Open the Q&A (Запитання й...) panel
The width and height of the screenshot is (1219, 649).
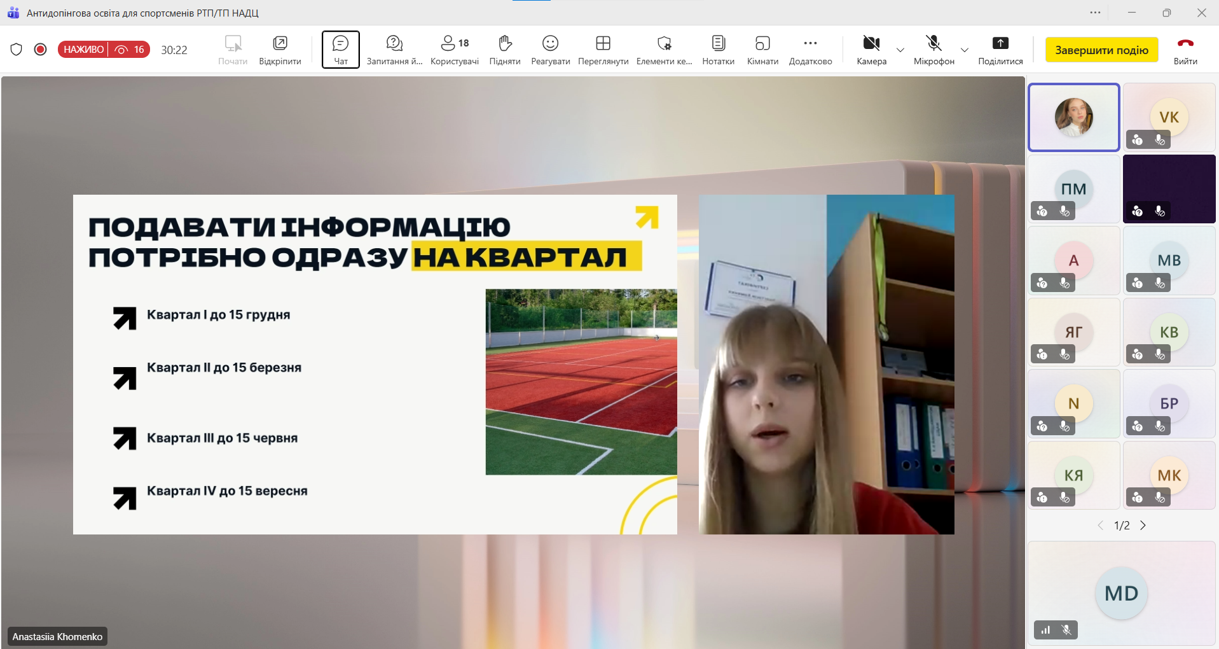pyautogui.click(x=394, y=50)
